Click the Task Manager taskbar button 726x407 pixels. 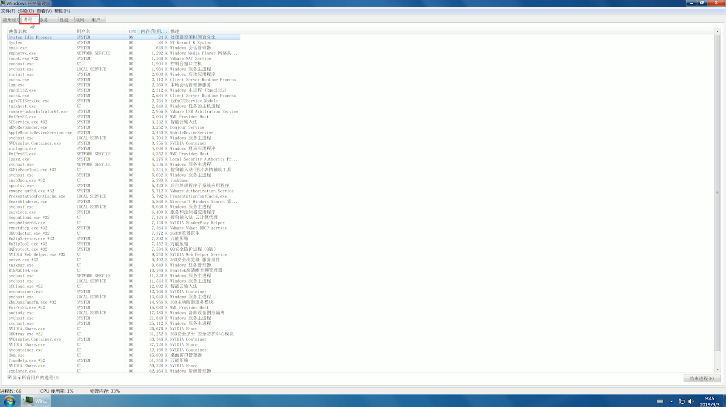click(36, 401)
